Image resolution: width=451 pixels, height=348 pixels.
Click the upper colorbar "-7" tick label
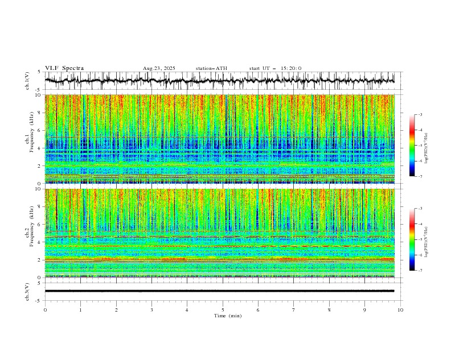pos(420,177)
